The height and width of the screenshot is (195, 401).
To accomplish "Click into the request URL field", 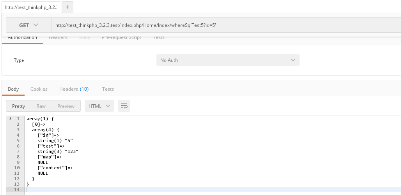I will pyautogui.click(x=226, y=25).
